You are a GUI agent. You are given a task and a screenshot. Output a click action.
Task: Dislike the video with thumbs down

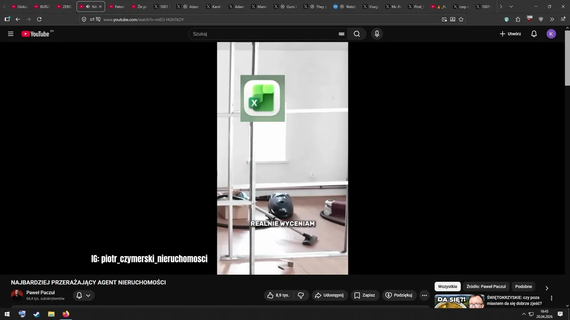tap(301, 295)
